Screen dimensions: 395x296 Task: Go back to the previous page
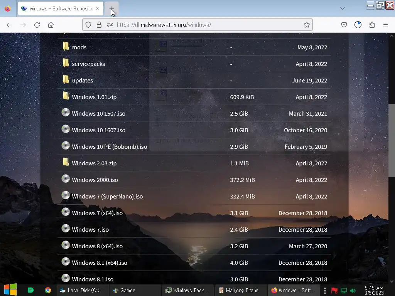pos(9,25)
